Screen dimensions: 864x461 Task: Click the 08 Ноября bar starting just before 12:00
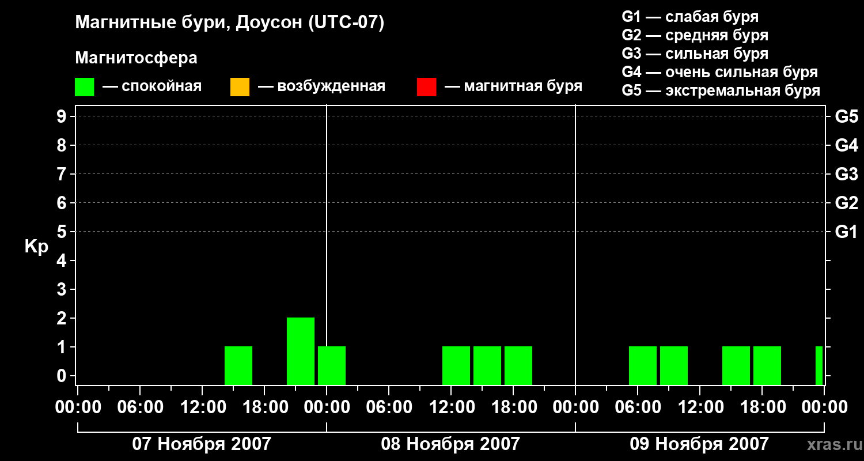(x=456, y=365)
